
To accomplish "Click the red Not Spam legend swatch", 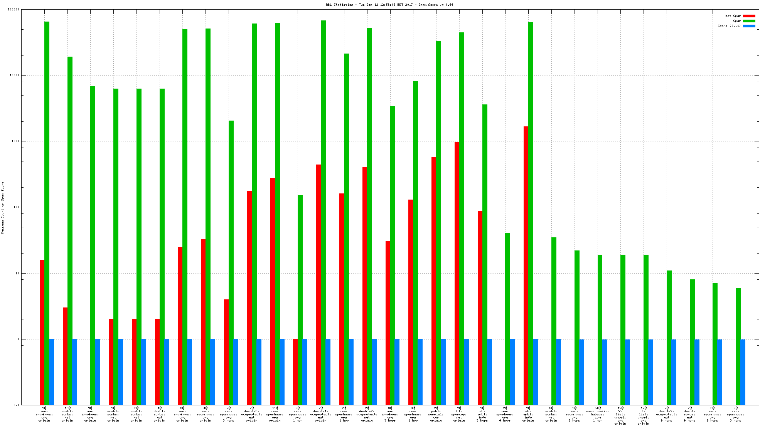I will coord(749,16).
